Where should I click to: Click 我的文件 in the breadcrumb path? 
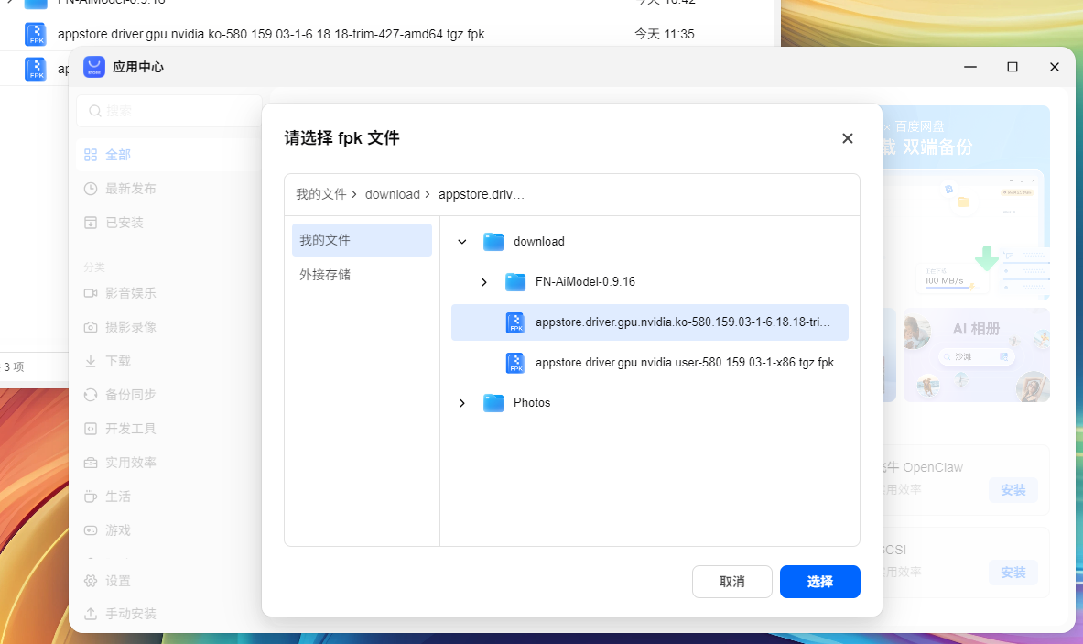click(321, 194)
